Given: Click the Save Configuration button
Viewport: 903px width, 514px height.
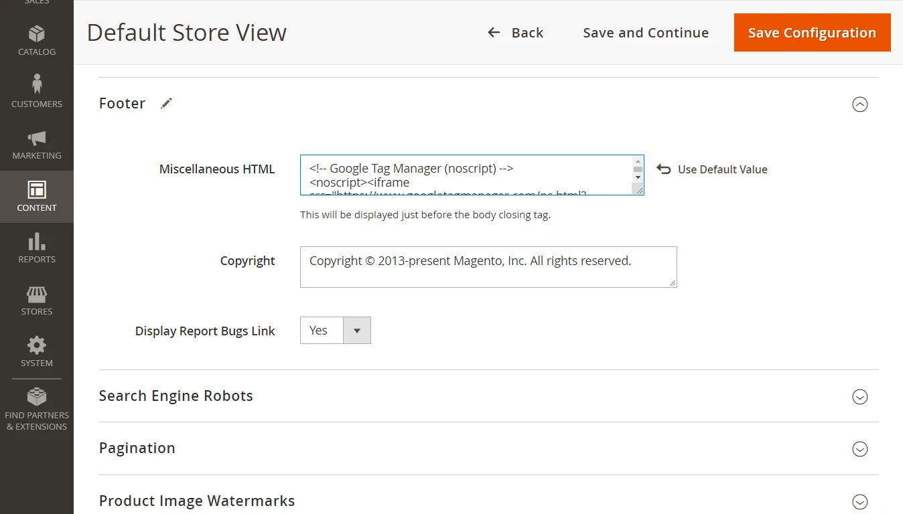Looking at the screenshot, I should click(x=812, y=33).
